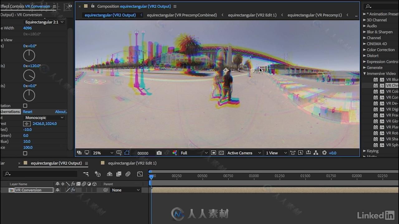399x224 pixels.
Task: Click the Always Preview This View icon
Action: click(x=79, y=153)
